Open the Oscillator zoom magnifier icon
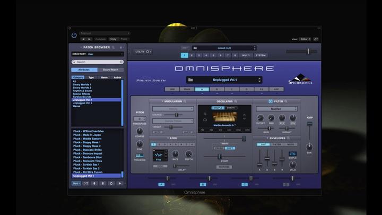 click(x=236, y=101)
